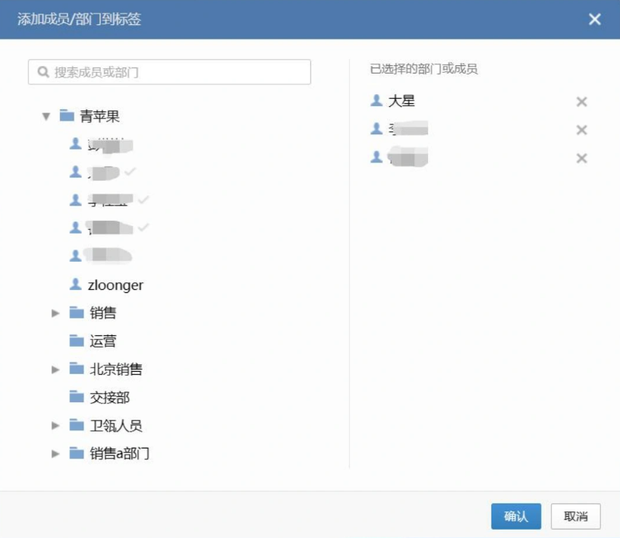
Task: Click the 交接部 folder icon
Action: (77, 397)
